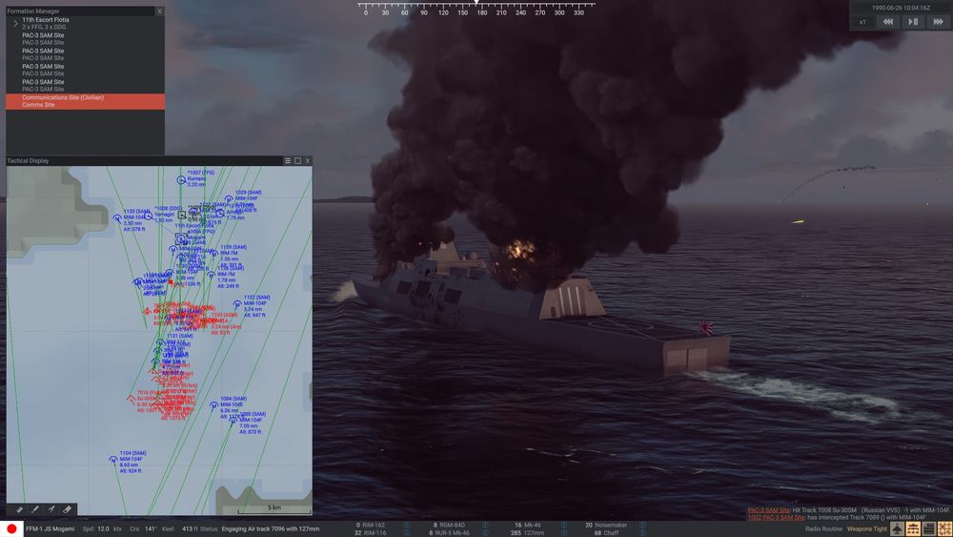Click the RIM-162 weapon count

coord(358,525)
